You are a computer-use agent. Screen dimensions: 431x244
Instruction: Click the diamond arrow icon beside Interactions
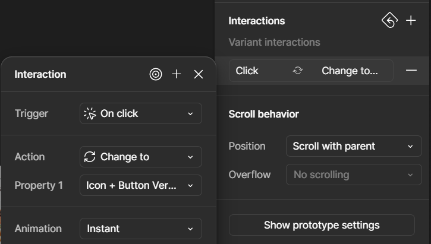point(389,21)
